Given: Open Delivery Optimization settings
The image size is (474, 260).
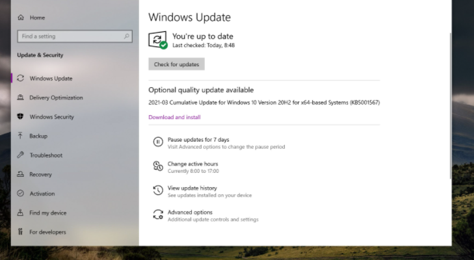Looking at the screenshot, I should (x=56, y=97).
